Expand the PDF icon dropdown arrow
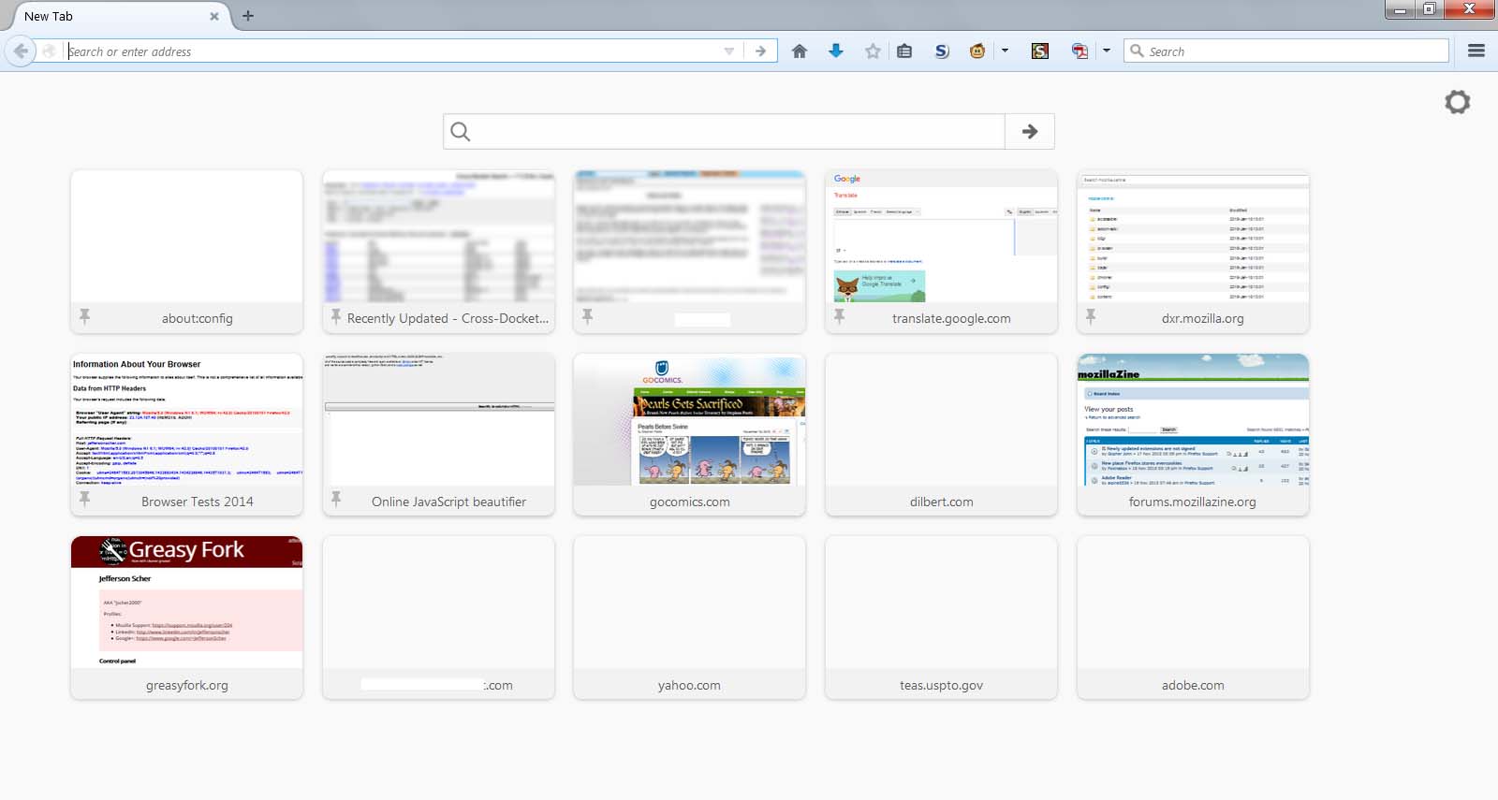The width and height of the screenshot is (1498, 800). 1106,51
